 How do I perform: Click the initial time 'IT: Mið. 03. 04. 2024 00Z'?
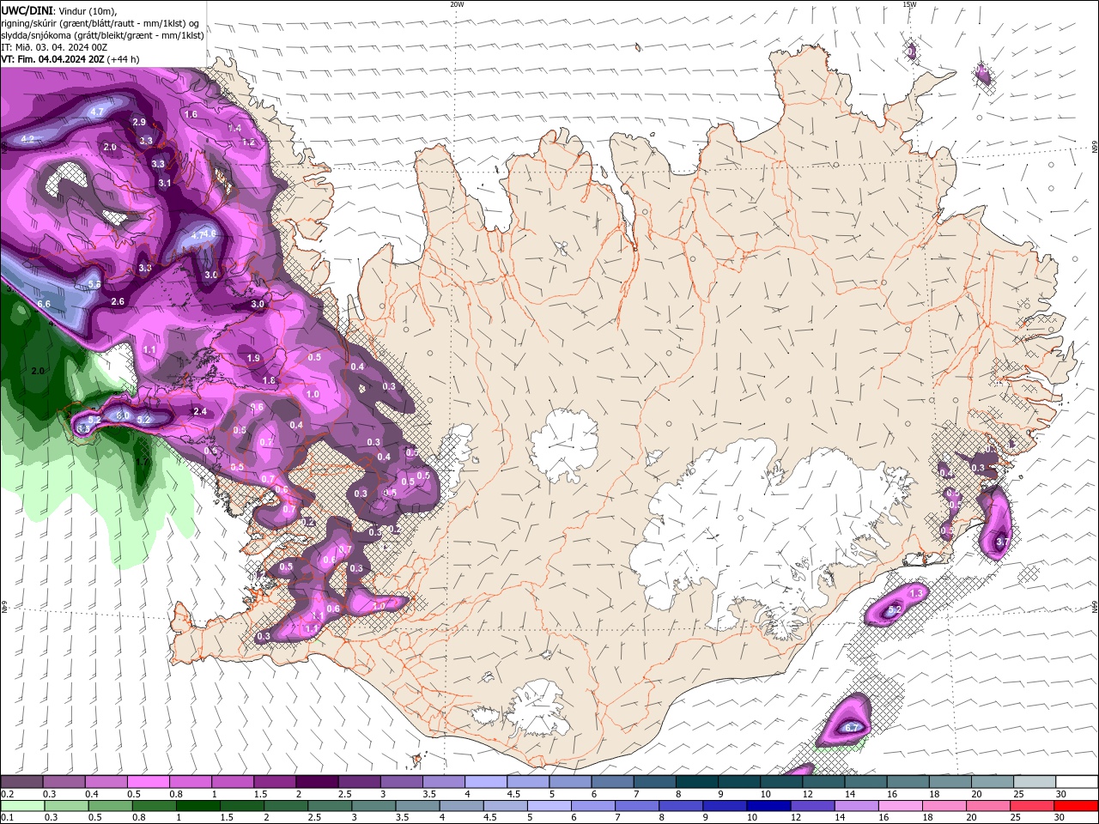(53, 47)
